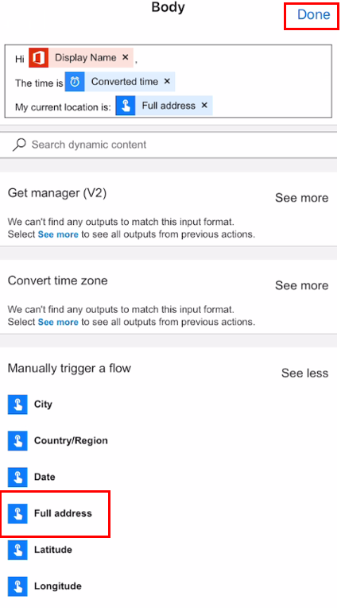This screenshot has height=615, width=345.
Task: Insert the Country/Region dynamic content
Action: click(58, 441)
